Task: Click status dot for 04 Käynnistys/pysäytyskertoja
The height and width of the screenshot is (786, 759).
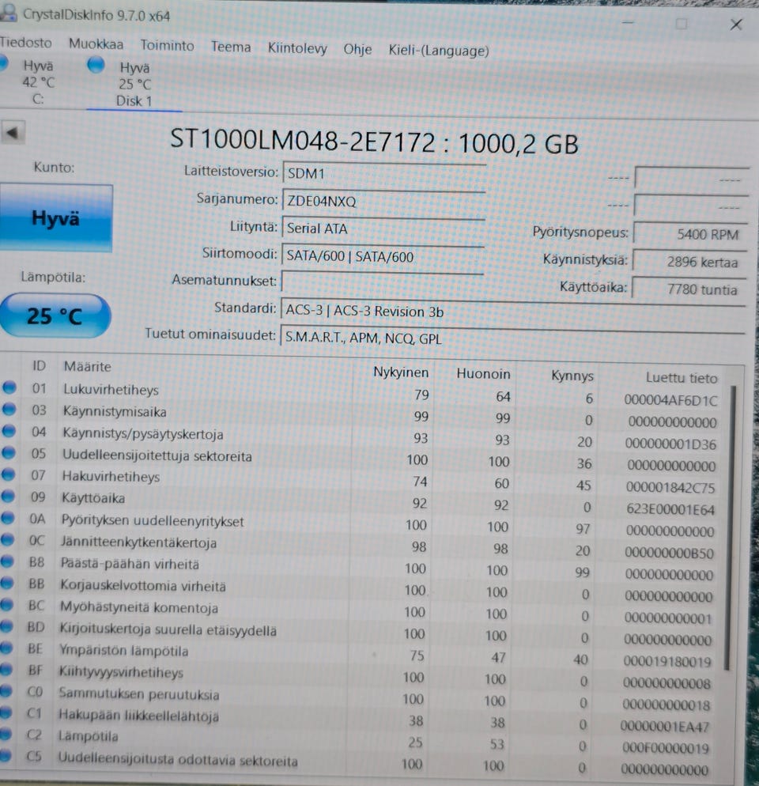Action: 9,431
